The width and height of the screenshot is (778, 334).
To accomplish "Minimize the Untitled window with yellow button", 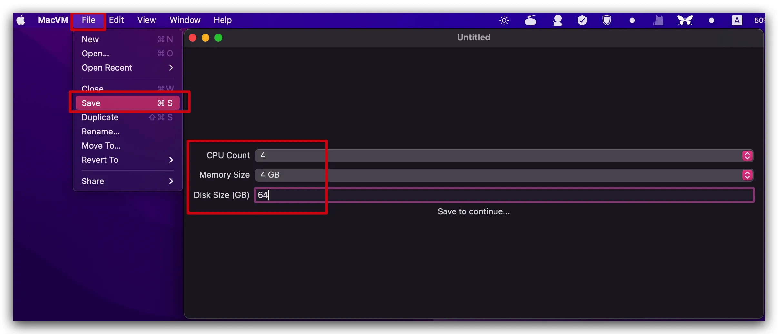I will (205, 38).
